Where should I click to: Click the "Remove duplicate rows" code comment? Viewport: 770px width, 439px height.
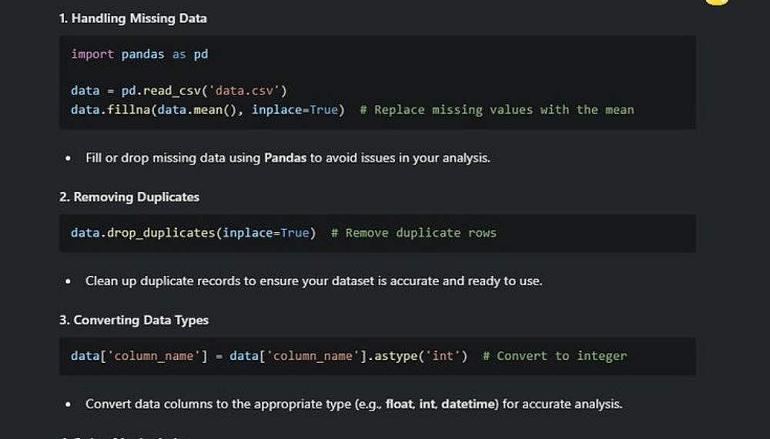[x=413, y=233]
